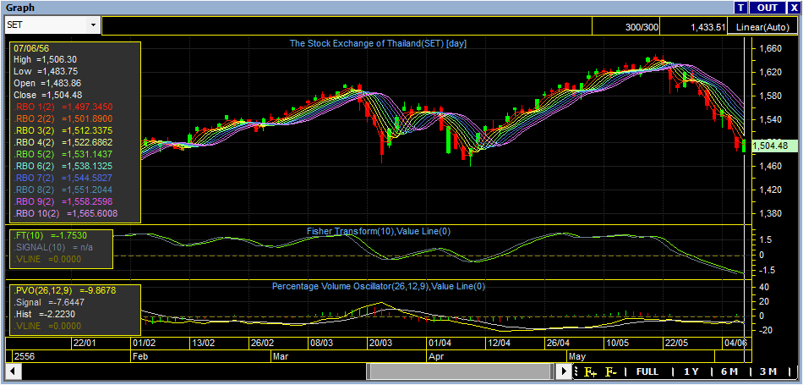Select the .RBO 8(2) legend entry
The image size is (803, 385).
(63, 190)
